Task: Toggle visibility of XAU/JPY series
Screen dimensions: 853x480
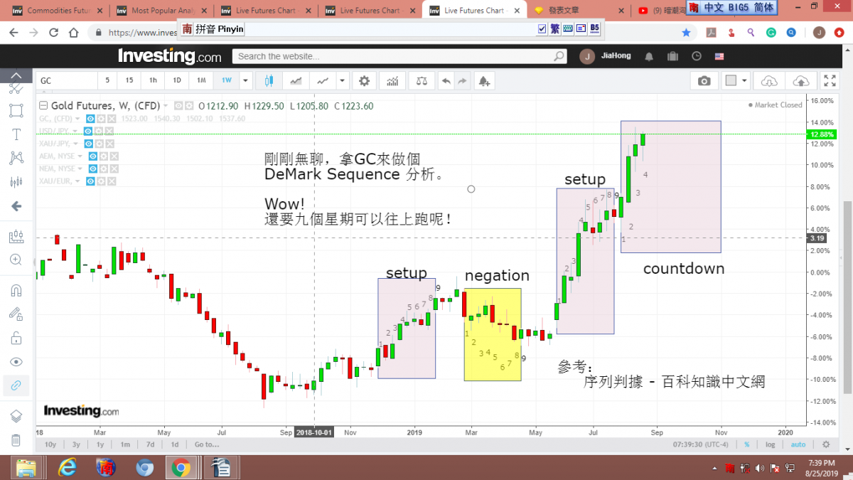Action: [x=90, y=144]
